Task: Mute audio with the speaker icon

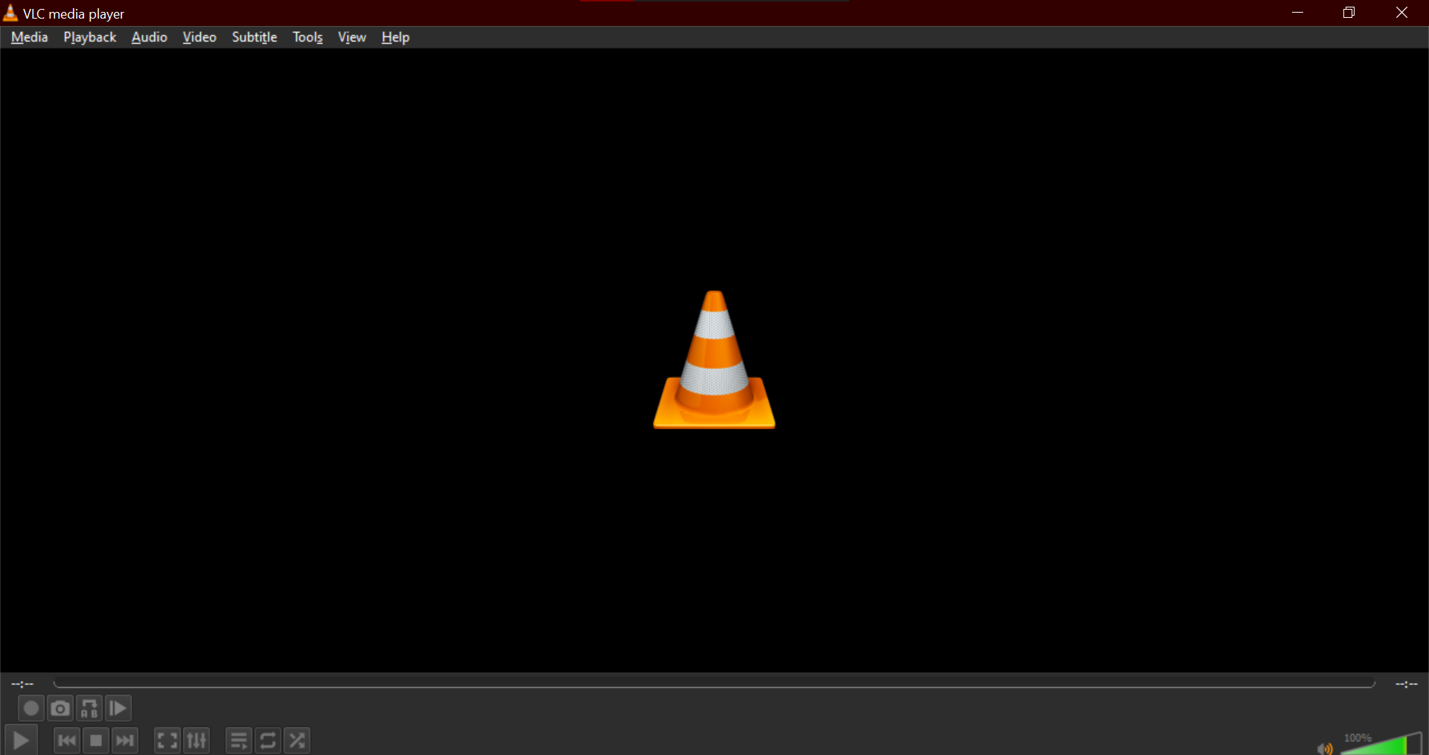Action: click(x=1325, y=748)
